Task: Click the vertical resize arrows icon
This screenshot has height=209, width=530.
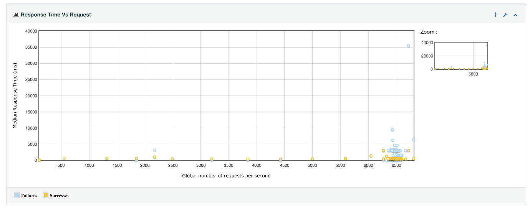Action: coord(495,15)
